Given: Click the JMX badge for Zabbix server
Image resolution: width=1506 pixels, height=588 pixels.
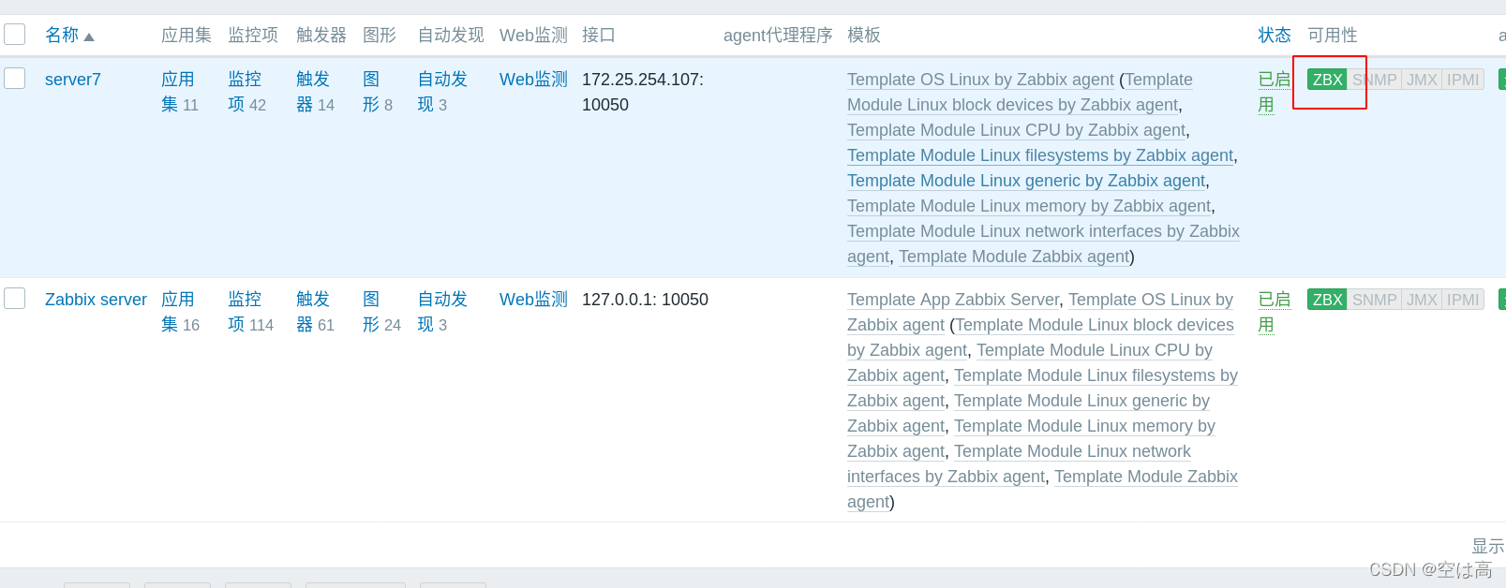Looking at the screenshot, I should point(1422,300).
